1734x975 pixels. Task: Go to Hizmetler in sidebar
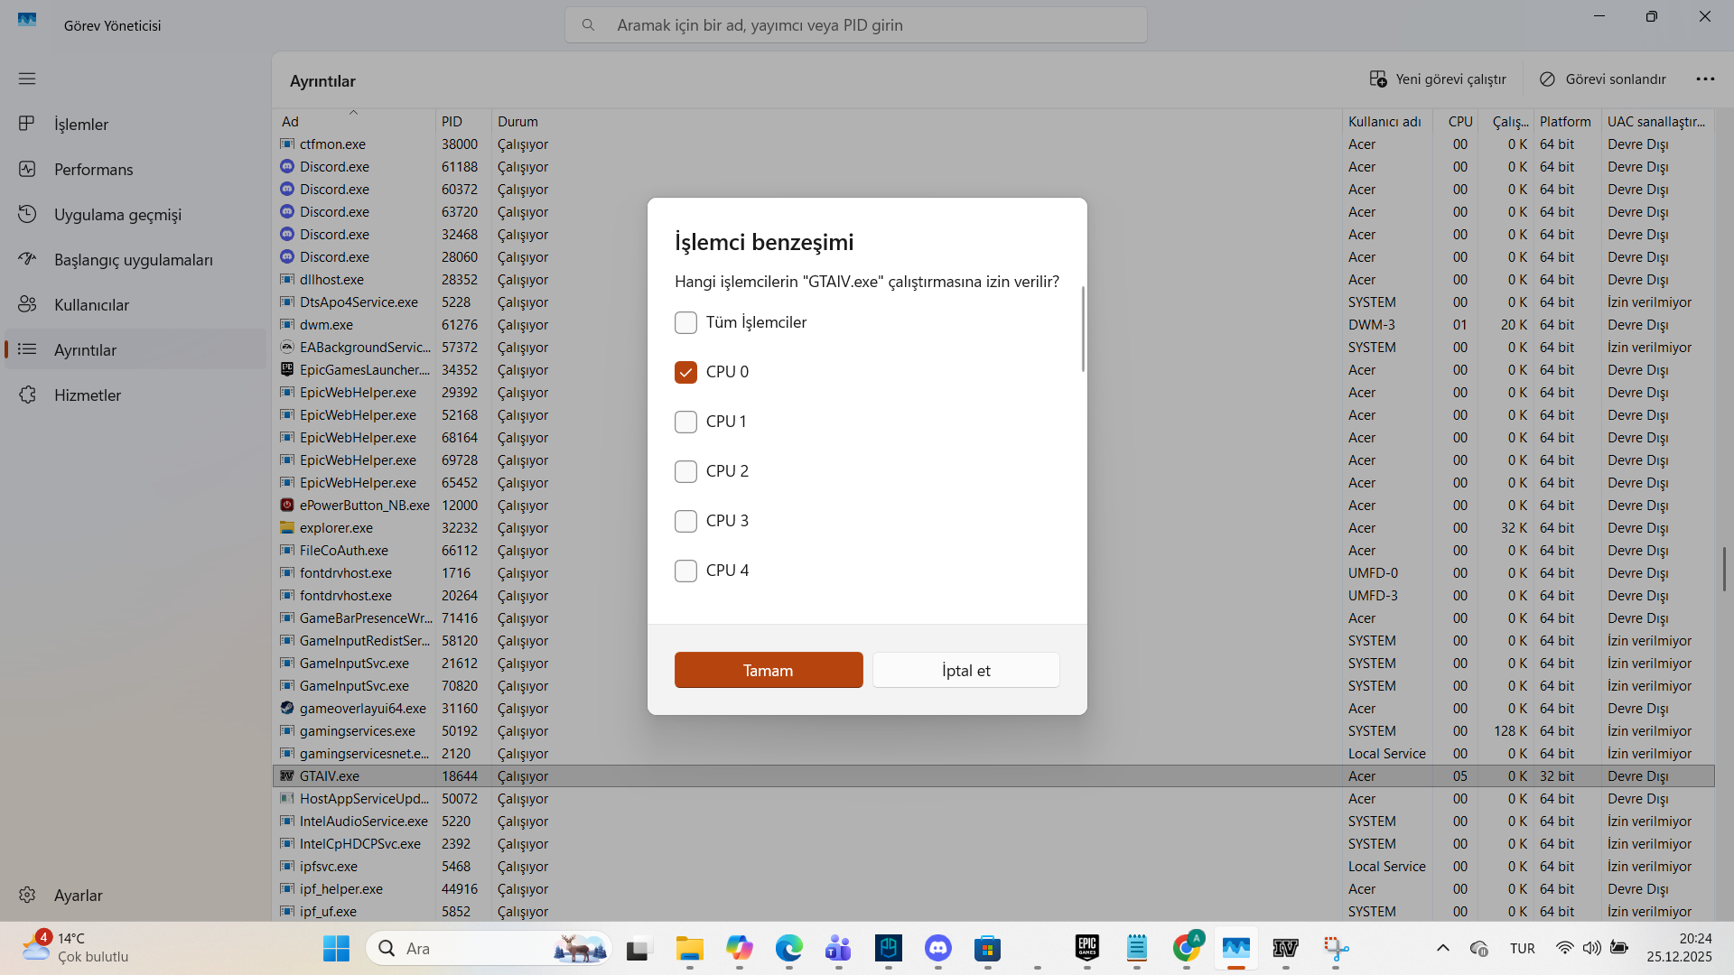[x=135, y=395]
